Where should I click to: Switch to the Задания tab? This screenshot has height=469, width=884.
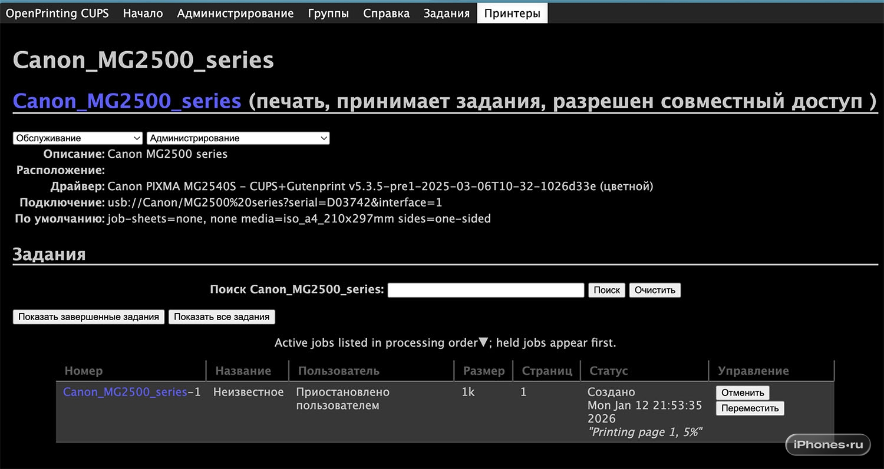tap(447, 14)
